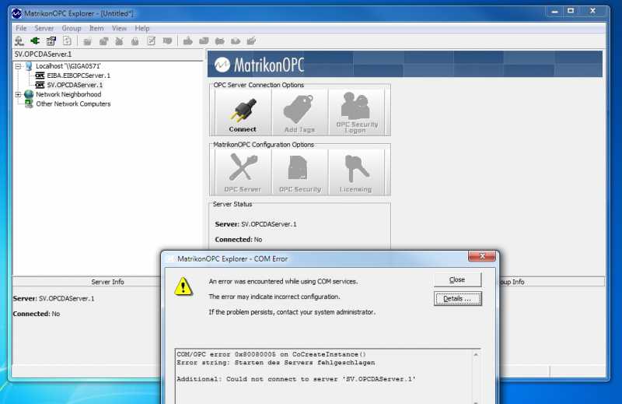Click the Details ... button
Image resolution: width=622 pixels, height=404 pixels.
[x=457, y=298]
